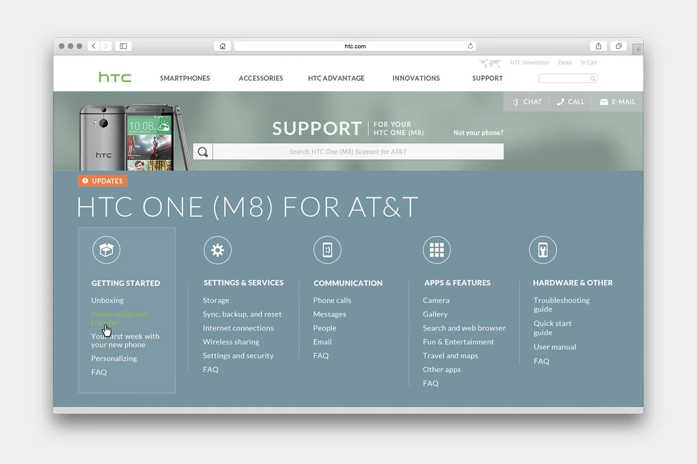Image resolution: width=697 pixels, height=464 pixels.
Task: Click the Communication phone icon
Action: click(x=327, y=250)
